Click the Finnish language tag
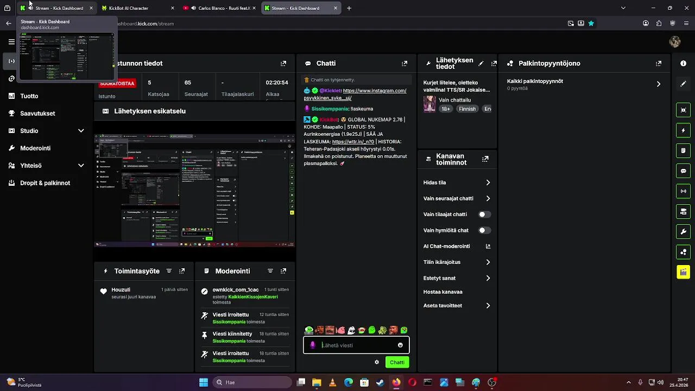 point(467,109)
